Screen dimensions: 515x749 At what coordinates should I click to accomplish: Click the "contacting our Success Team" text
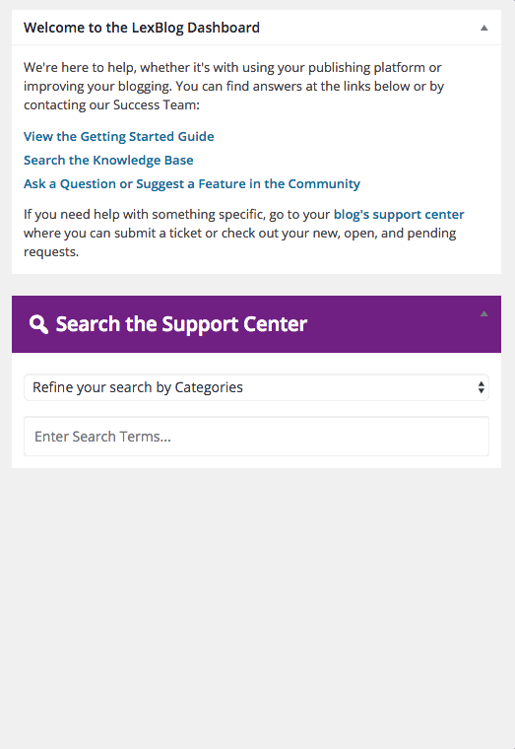(111, 105)
